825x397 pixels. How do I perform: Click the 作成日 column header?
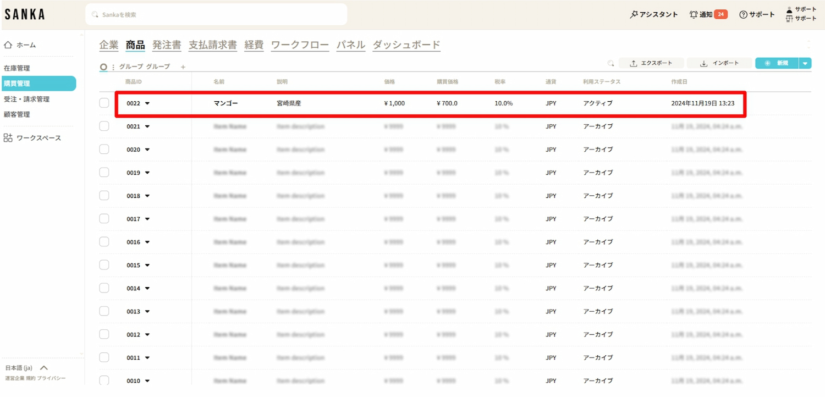point(679,82)
